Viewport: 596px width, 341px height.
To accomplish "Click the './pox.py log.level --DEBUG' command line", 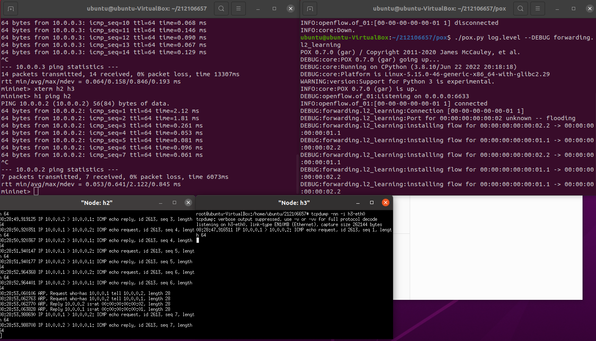I will click(447, 41).
